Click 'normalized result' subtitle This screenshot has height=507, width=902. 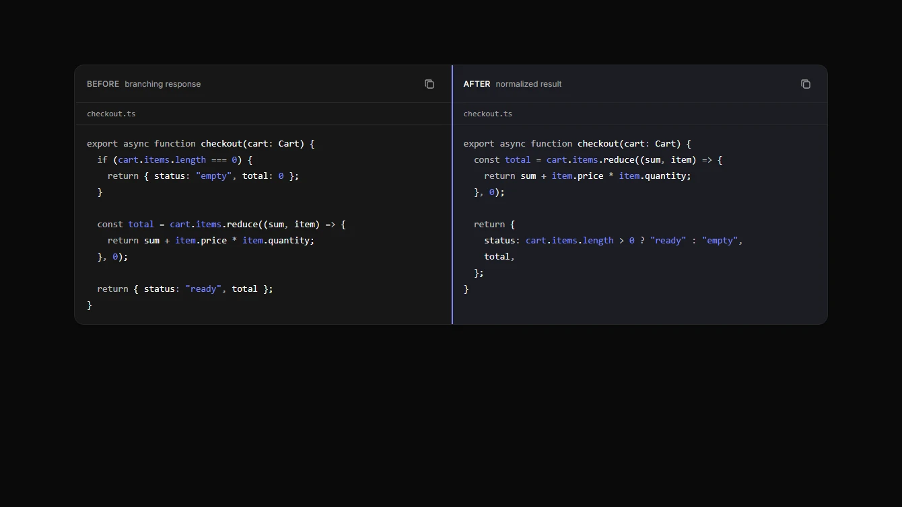pos(528,84)
